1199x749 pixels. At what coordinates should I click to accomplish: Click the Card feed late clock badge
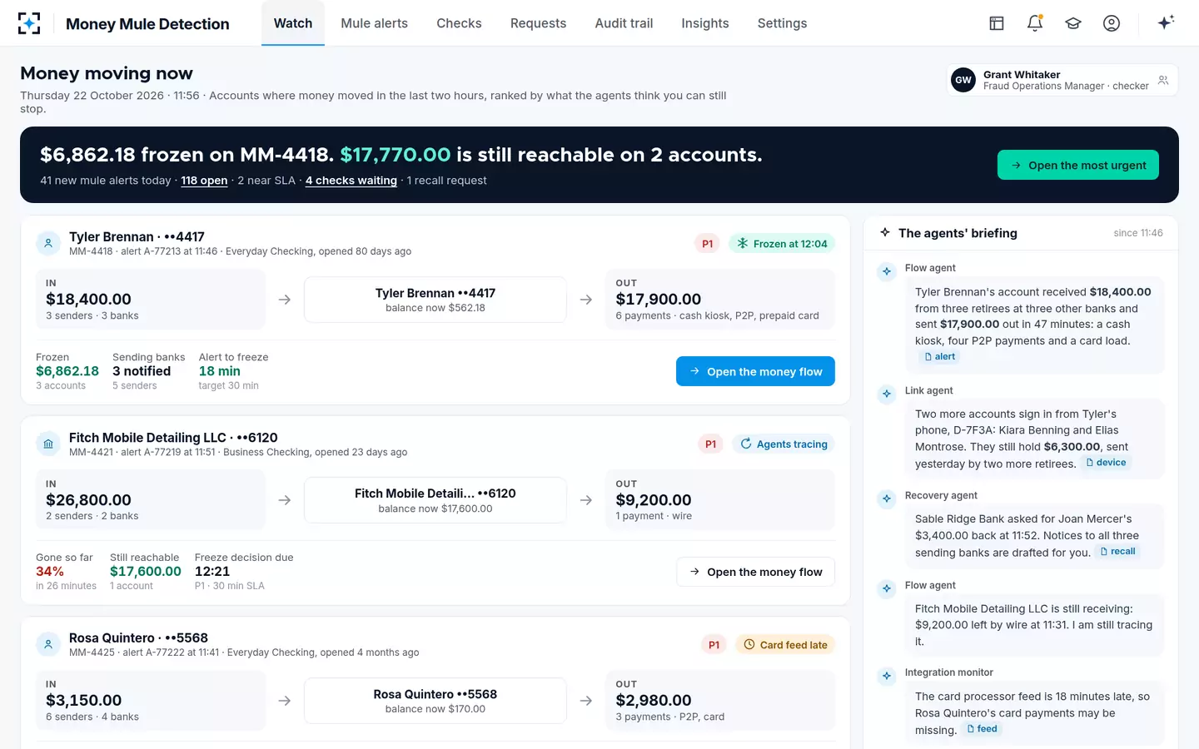(x=785, y=645)
